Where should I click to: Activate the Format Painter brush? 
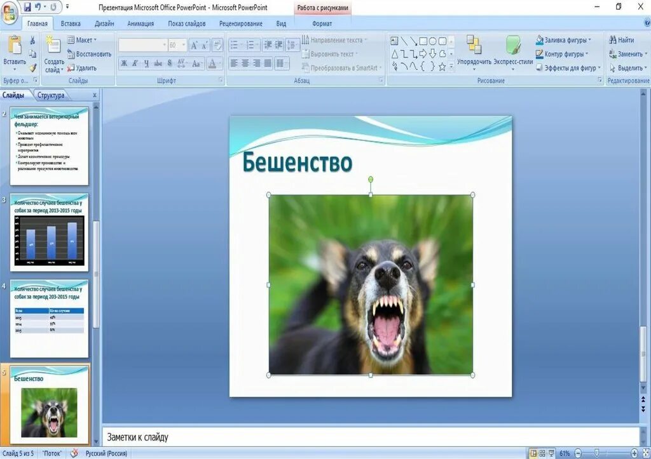[32, 67]
